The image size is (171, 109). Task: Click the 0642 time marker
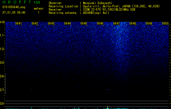[35, 23]
